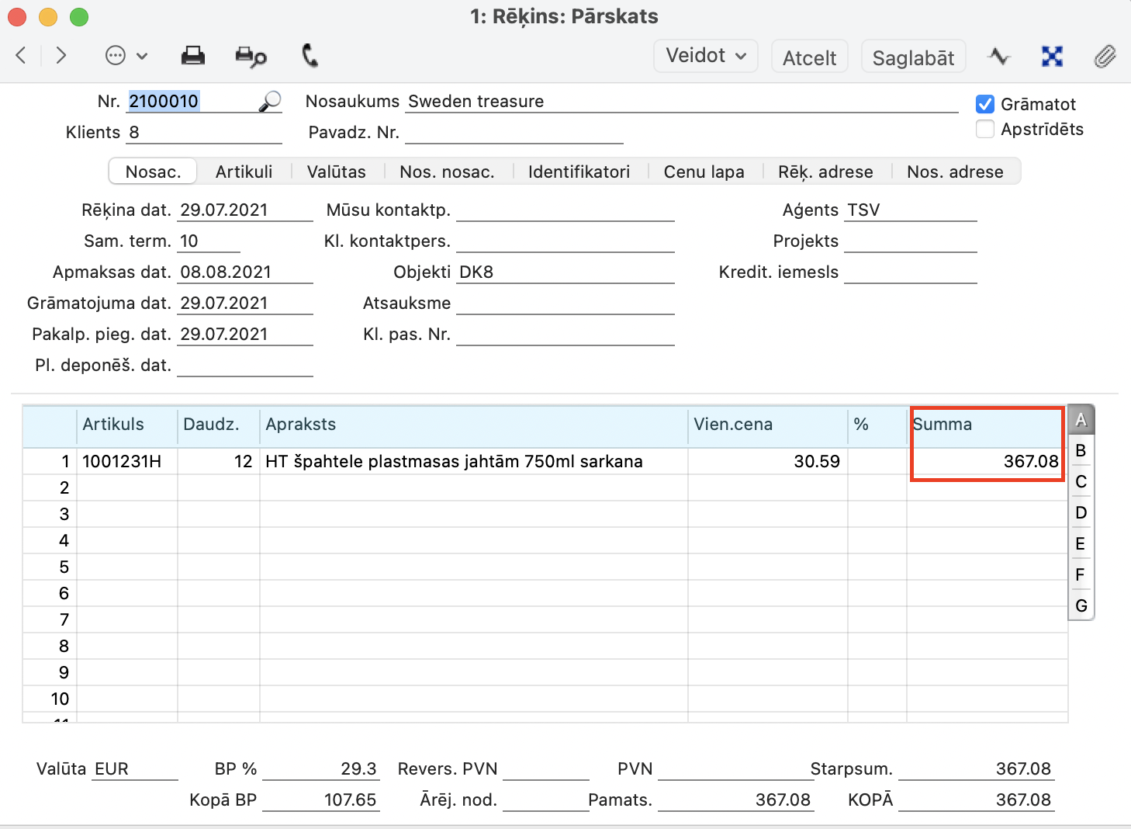The width and height of the screenshot is (1131, 829).
Task: Click the magnifier beside invoice Nr. field
Action: click(x=269, y=102)
